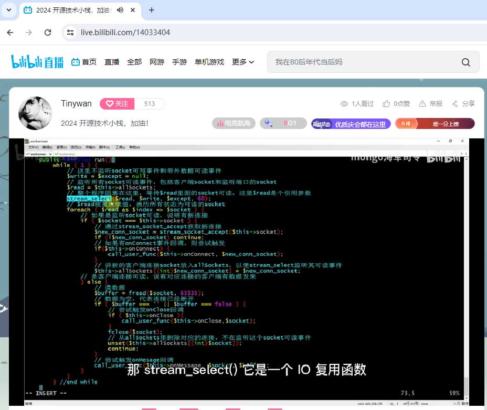Click the search magnifier icon

click(x=466, y=62)
